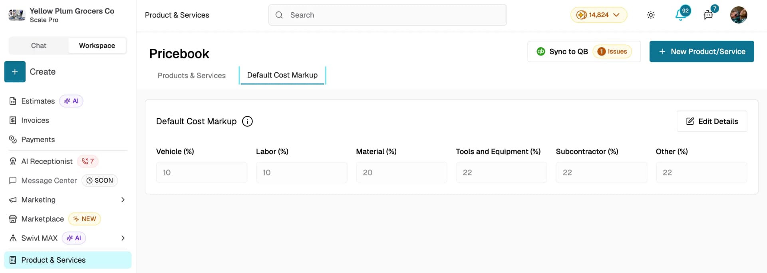Click the Scale Pro plan label

pos(44,20)
